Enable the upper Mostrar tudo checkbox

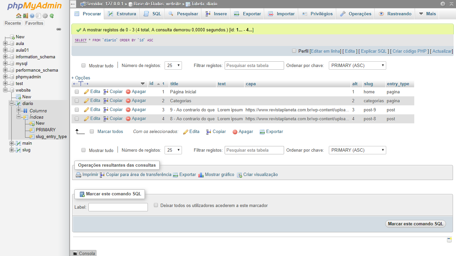pos(83,66)
